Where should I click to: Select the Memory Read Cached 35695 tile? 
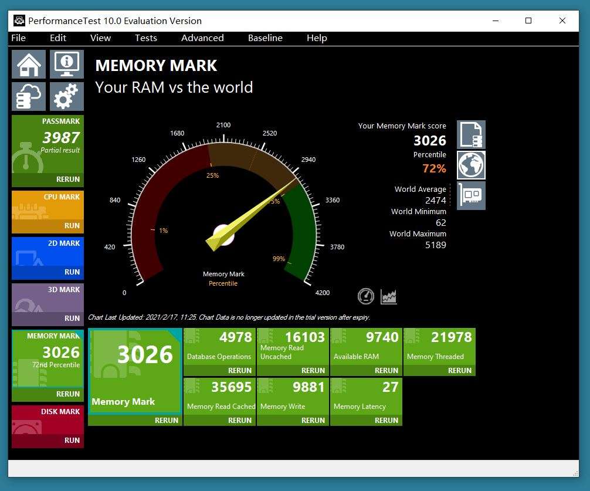point(219,396)
